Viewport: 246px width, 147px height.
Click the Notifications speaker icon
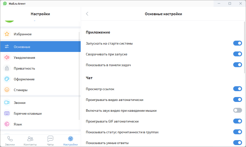coord(7,57)
